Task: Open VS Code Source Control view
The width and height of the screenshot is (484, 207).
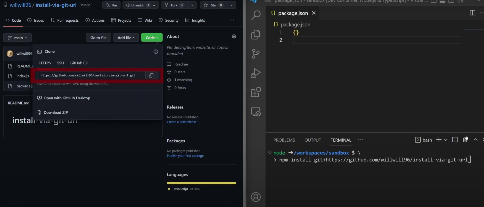Action: pyautogui.click(x=256, y=54)
